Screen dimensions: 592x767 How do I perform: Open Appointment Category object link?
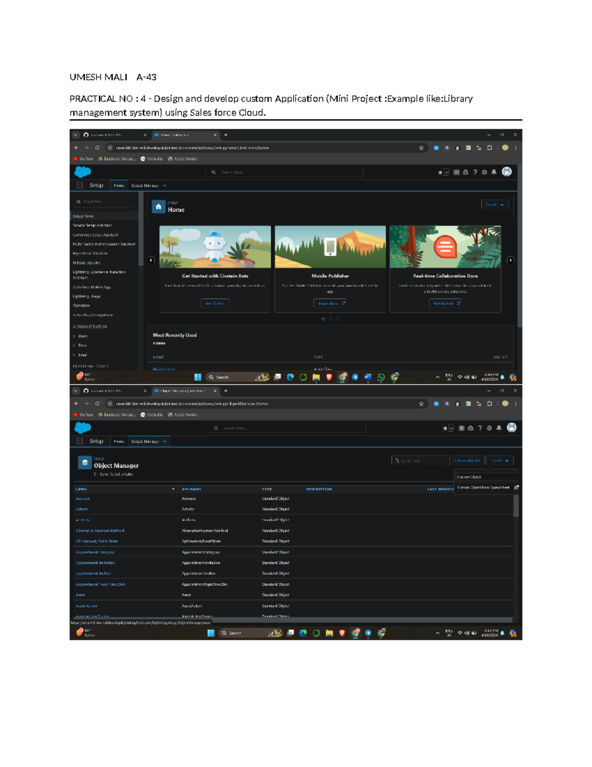(x=95, y=552)
